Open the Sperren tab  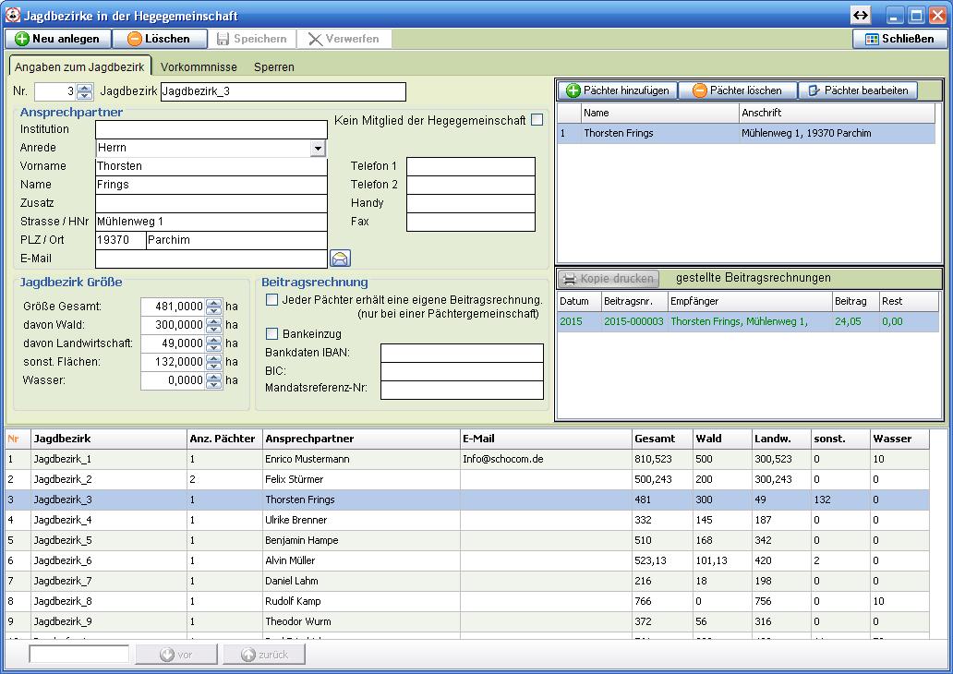coord(274,67)
